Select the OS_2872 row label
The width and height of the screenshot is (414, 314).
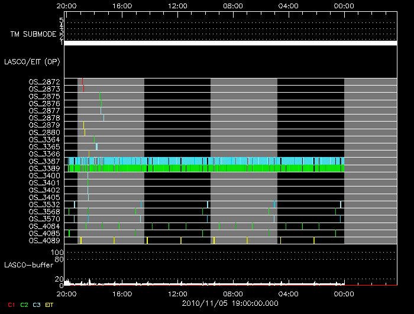tap(44, 81)
